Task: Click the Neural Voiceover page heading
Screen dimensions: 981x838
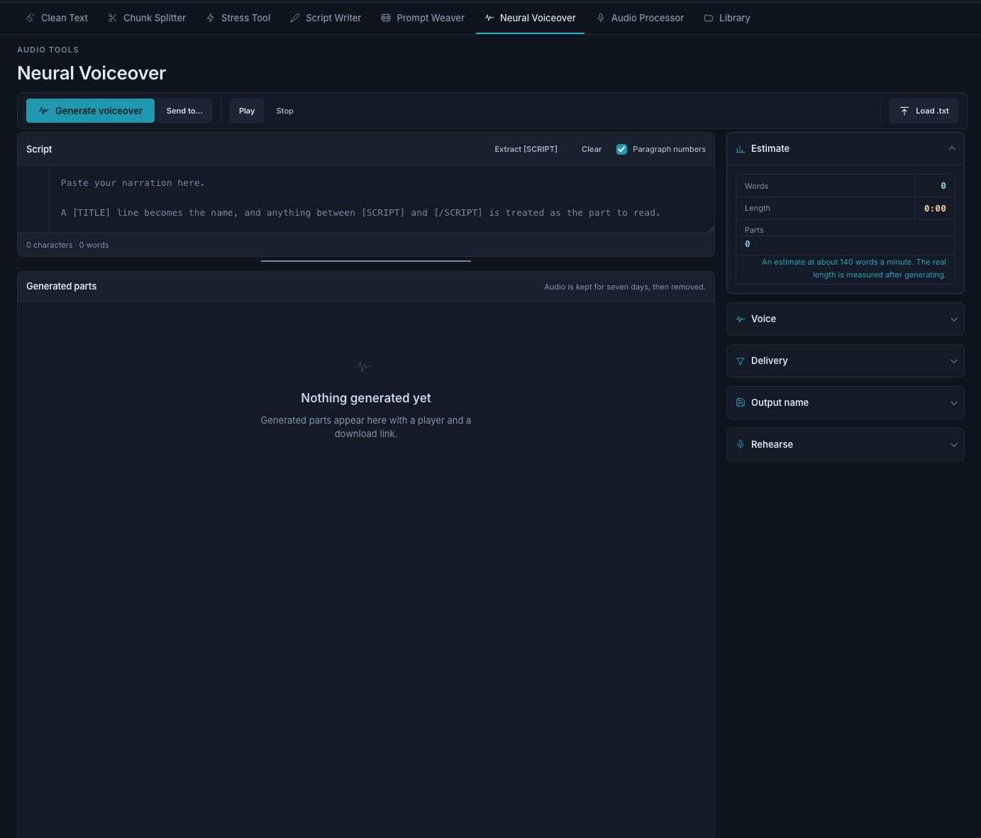Action: tap(92, 73)
